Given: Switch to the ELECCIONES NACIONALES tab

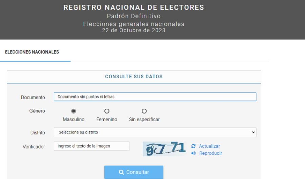Looking at the screenshot, I should click(32, 52).
